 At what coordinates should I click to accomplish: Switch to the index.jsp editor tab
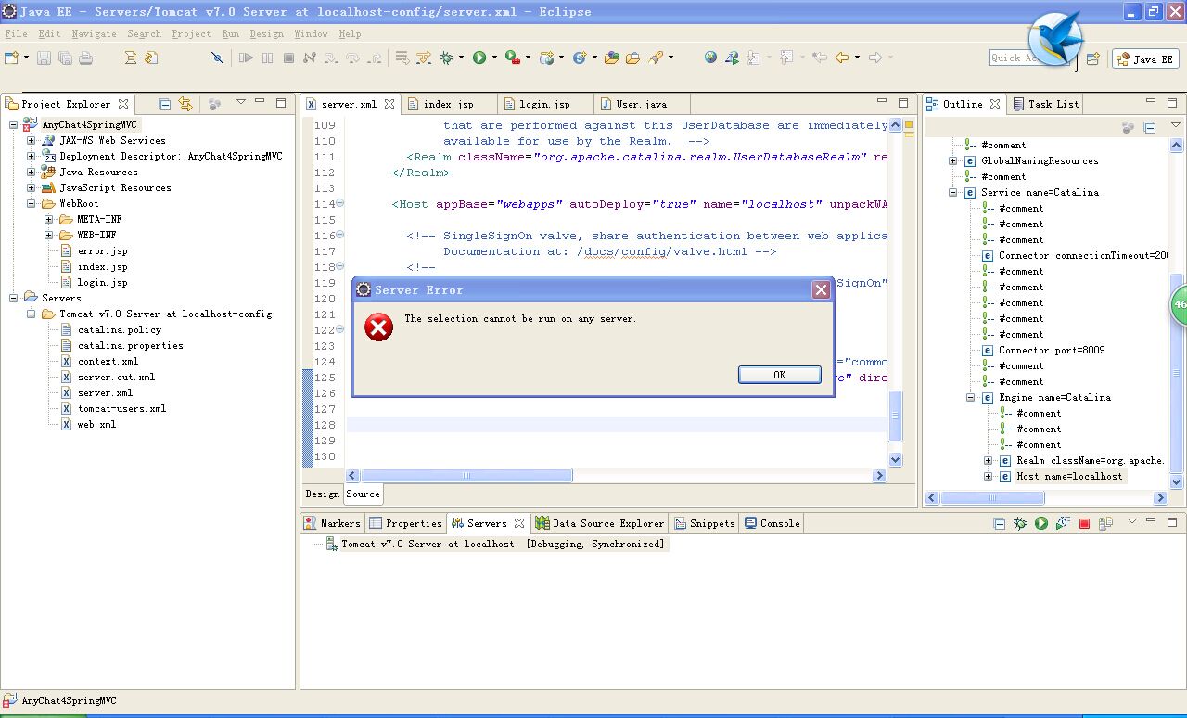[448, 104]
